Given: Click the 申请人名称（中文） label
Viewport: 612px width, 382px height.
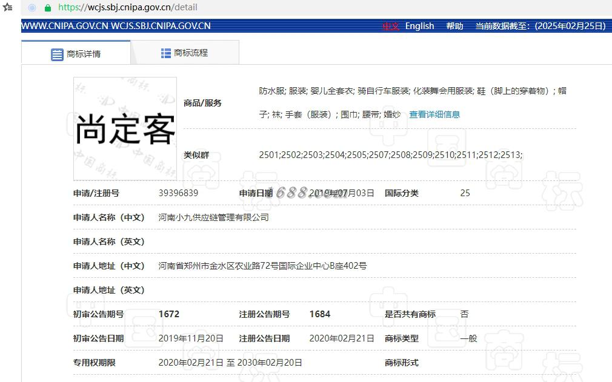Looking at the screenshot, I should (x=109, y=217).
